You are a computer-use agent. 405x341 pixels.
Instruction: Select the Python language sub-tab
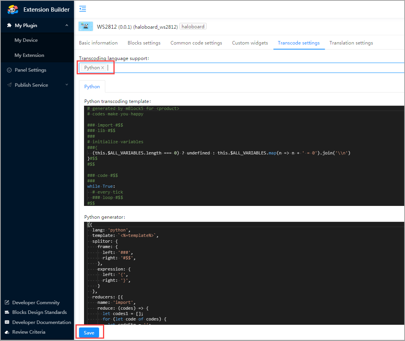click(92, 86)
